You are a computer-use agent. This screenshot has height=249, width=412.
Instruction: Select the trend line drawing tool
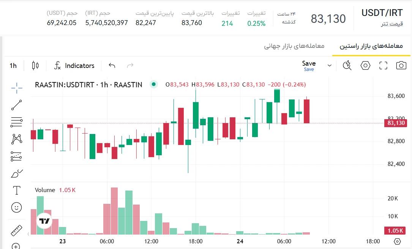pyautogui.click(x=17, y=105)
